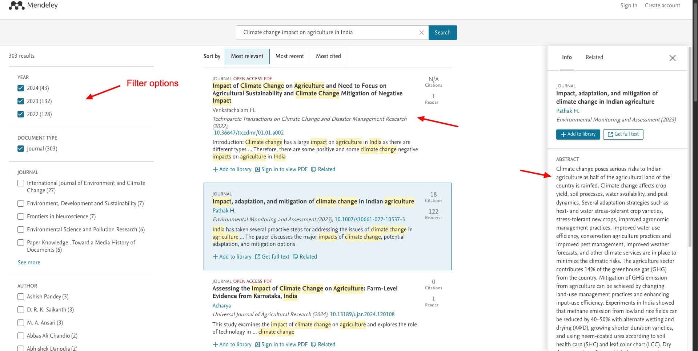Image resolution: width=698 pixels, height=351 pixels.
Task: Sort results by Most recent
Action: pyautogui.click(x=289, y=56)
